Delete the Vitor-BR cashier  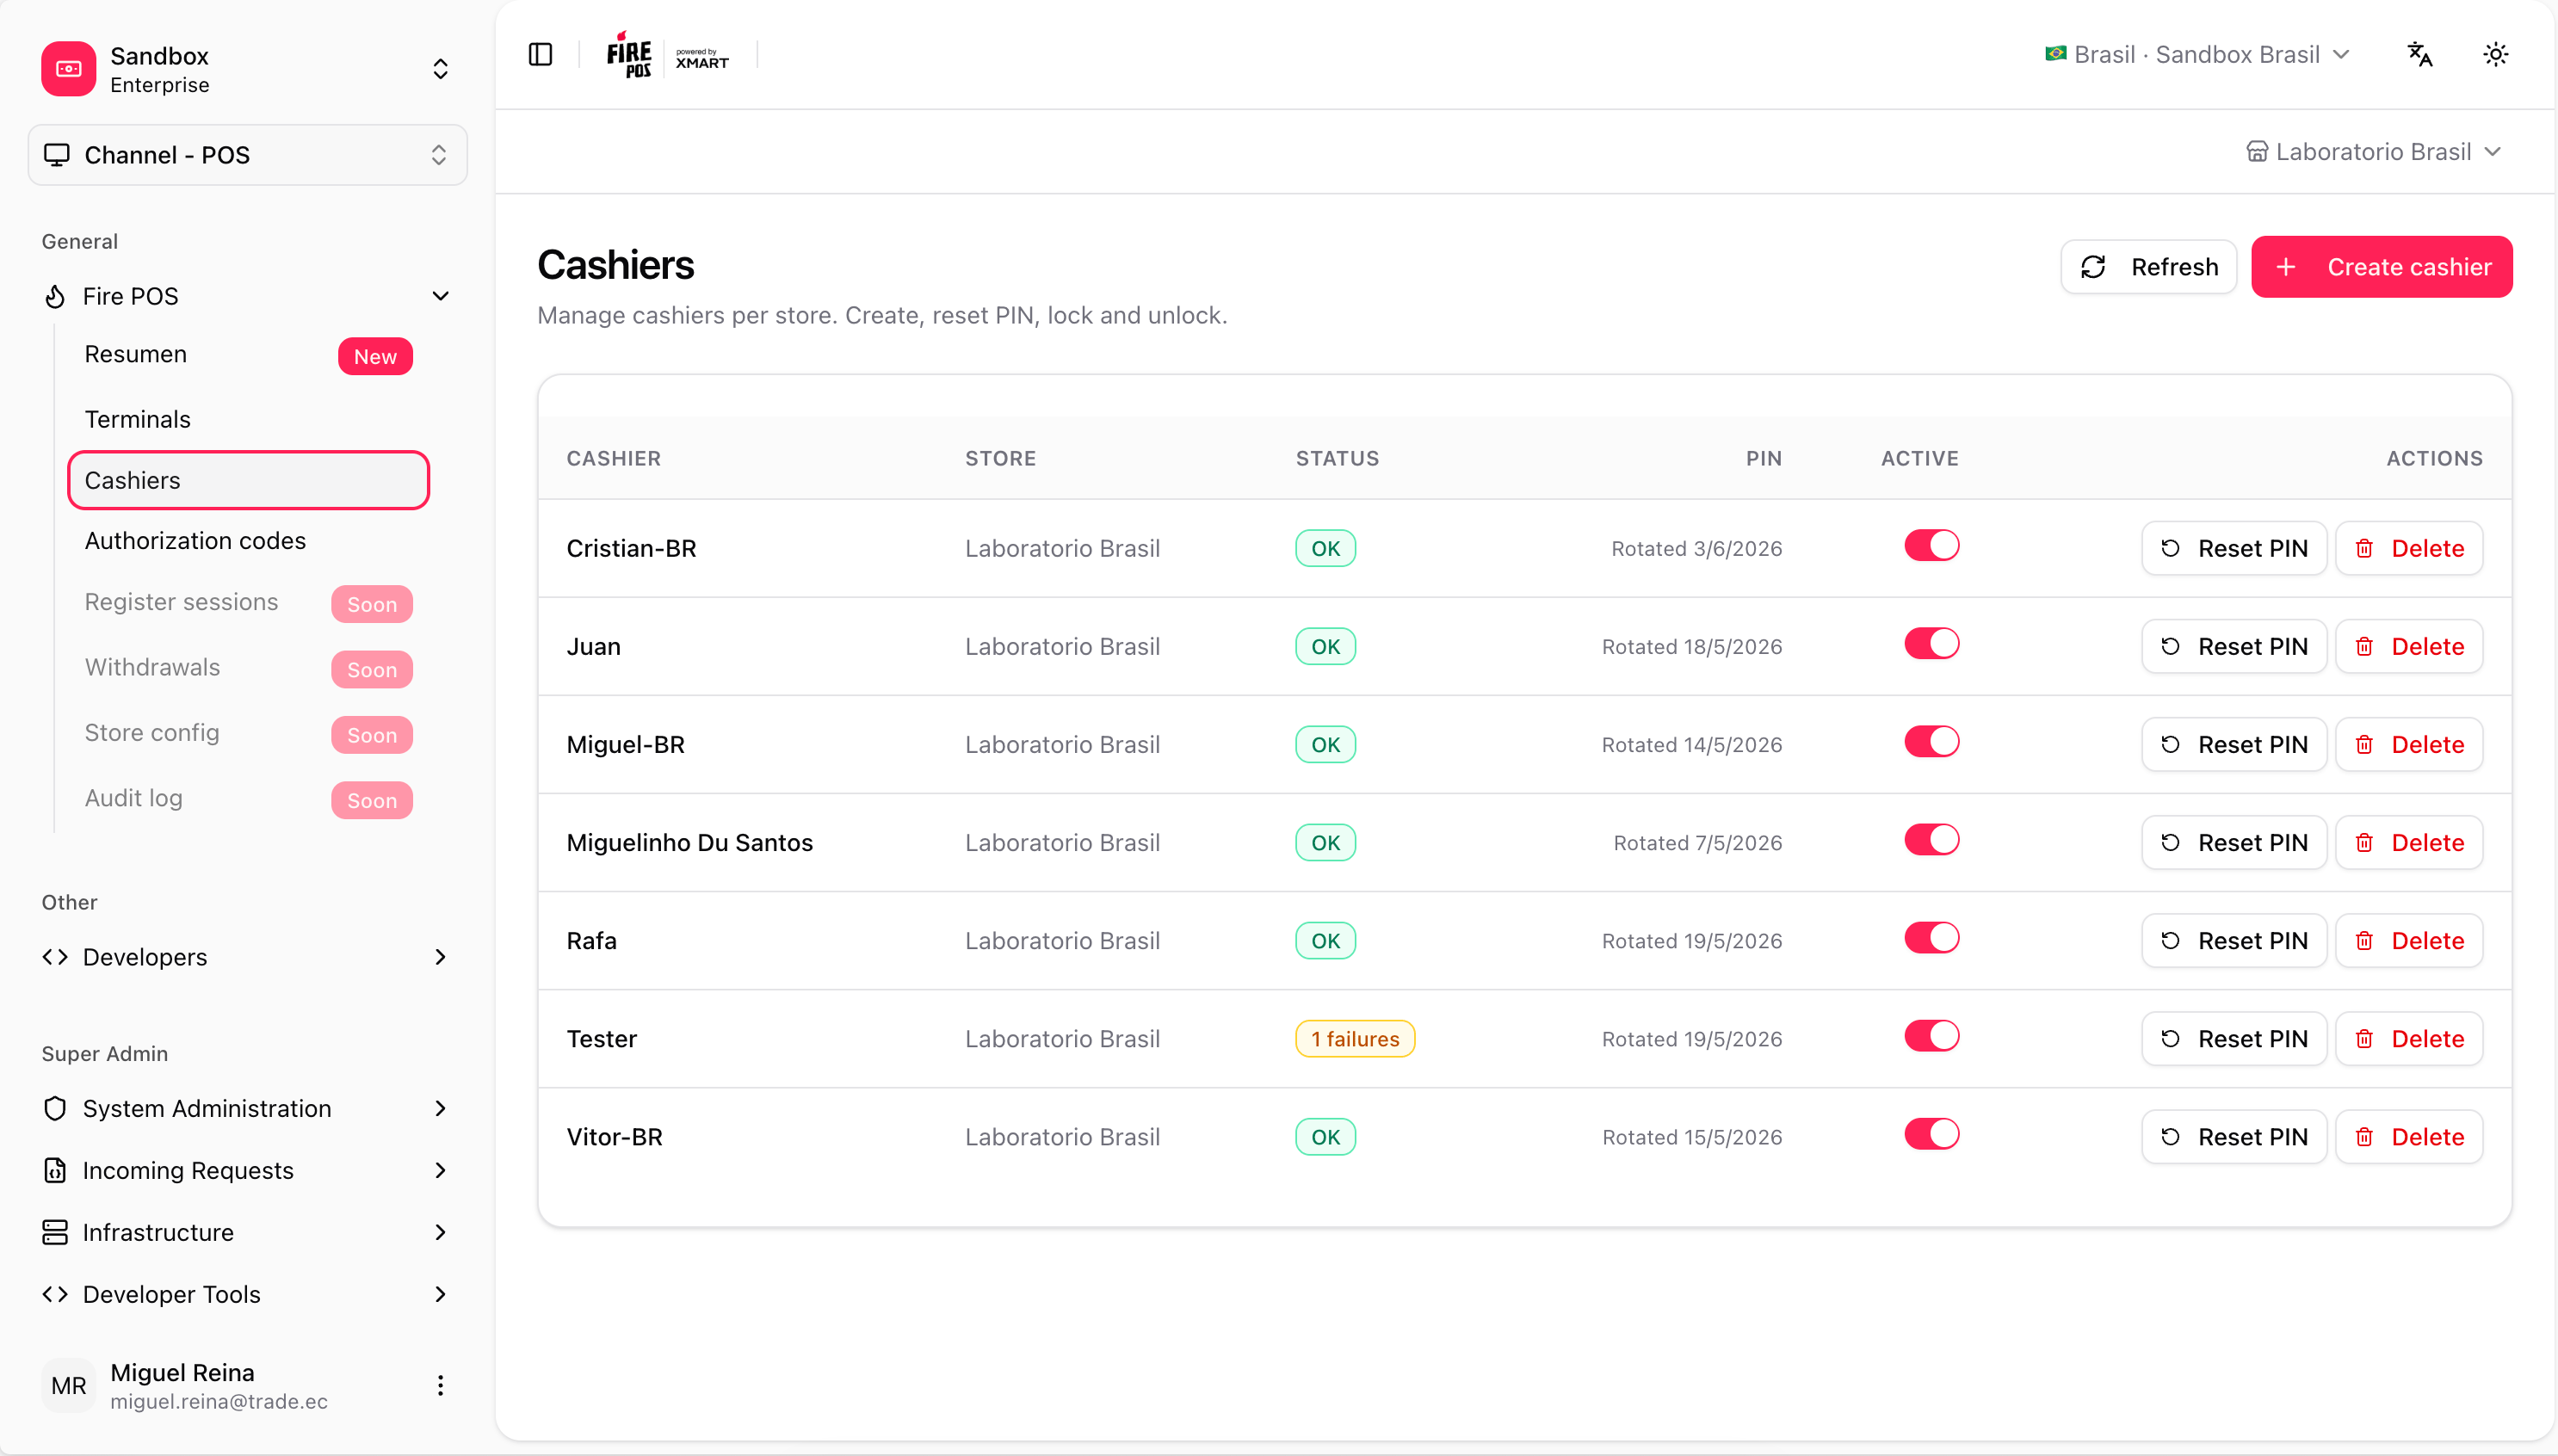click(x=2408, y=1136)
